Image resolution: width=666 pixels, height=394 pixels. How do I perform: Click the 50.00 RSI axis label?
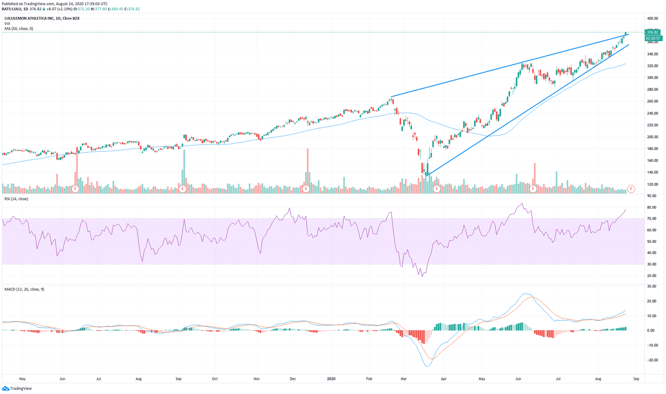point(652,242)
